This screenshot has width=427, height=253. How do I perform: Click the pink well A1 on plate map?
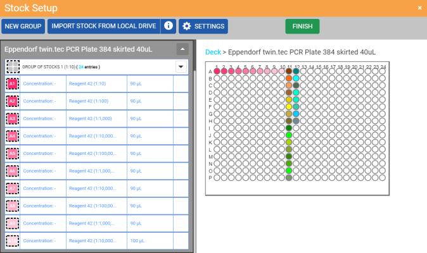pyautogui.click(x=217, y=71)
